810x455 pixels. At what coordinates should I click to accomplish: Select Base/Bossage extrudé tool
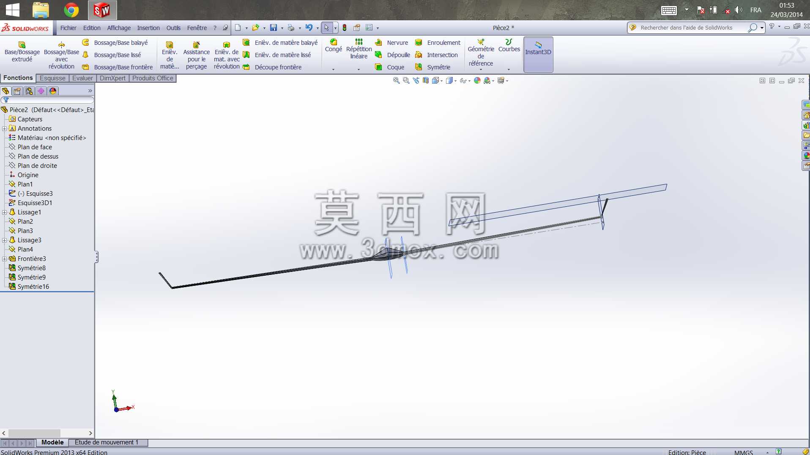[x=22, y=52]
